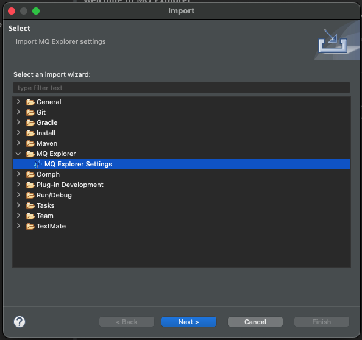This screenshot has height=340, width=362.
Task: Click the Tasks folder icon
Action: 30,205
